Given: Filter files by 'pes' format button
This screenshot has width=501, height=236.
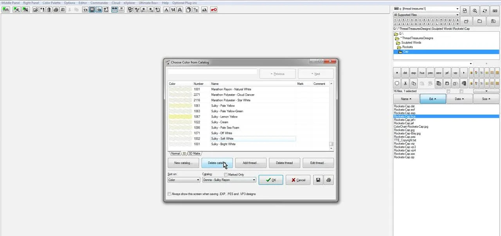Looking at the screenshot, I should tap(430, 73).
